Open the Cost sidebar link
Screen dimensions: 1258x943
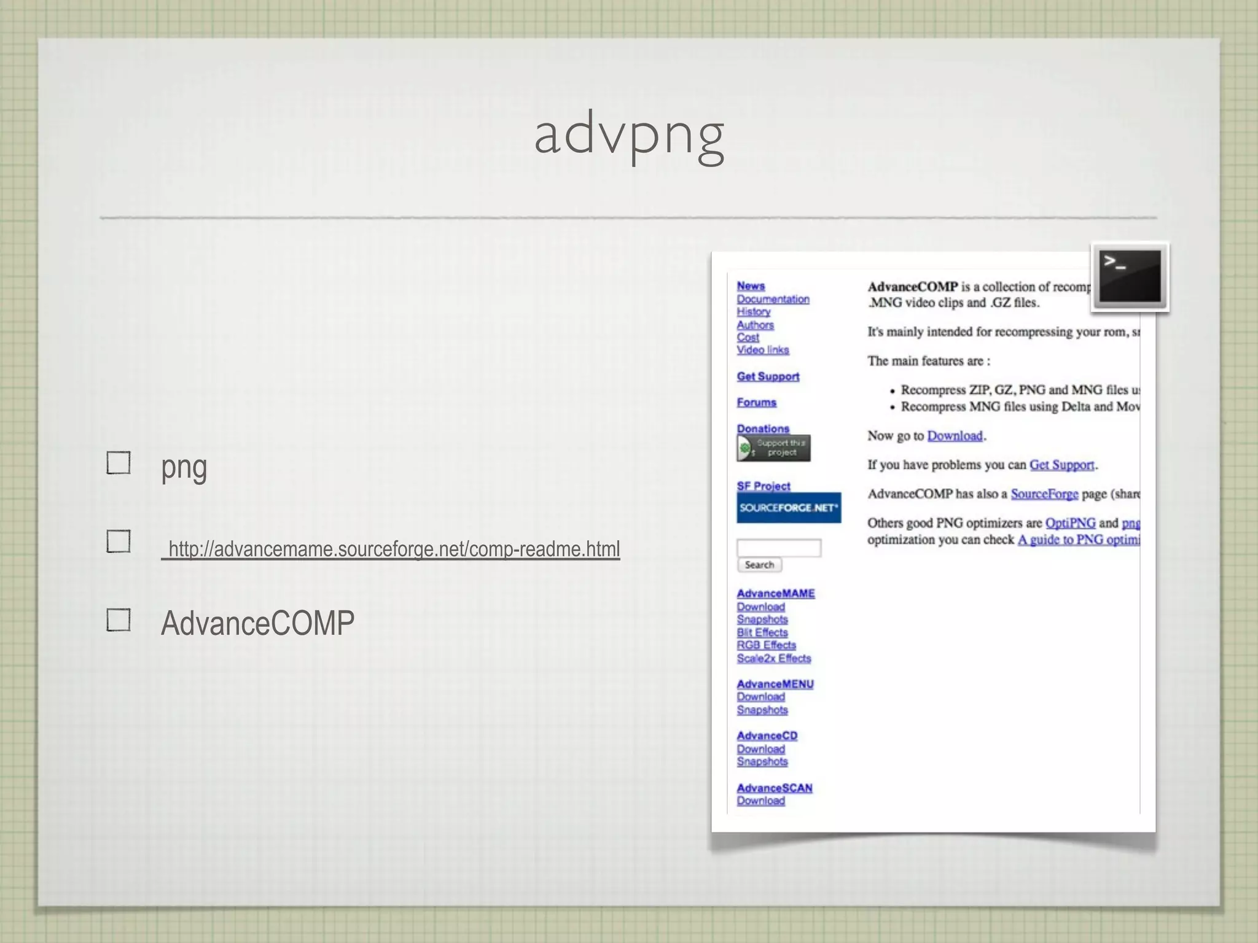(748, 337)
